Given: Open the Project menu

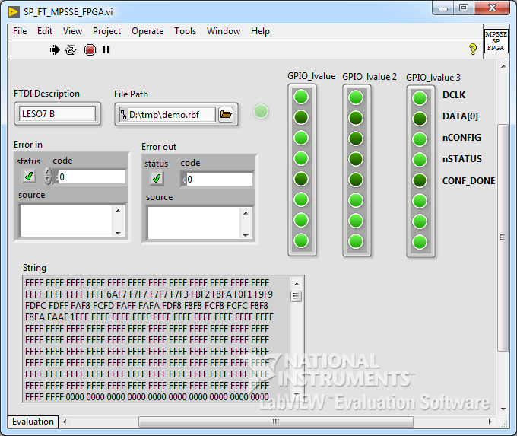Looking at the screenshot, I should 106,31.
